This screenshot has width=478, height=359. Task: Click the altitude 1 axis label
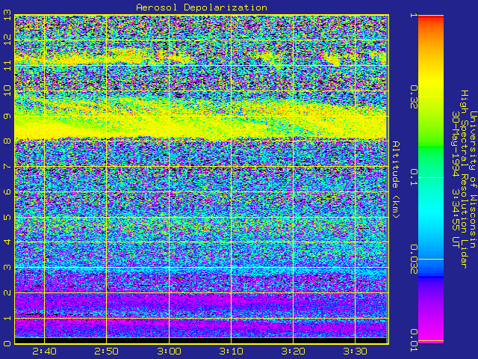click(x=7, y=318)
